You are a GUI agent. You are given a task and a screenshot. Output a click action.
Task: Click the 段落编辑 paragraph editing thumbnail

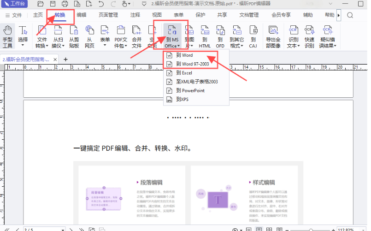click(x=104, y=199)
